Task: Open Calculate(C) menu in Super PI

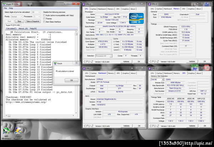Action: coord(11,28)
